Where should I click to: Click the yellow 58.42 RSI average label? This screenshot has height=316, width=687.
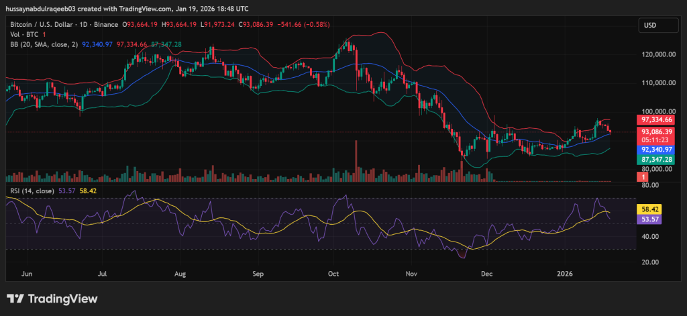[649, 209]
